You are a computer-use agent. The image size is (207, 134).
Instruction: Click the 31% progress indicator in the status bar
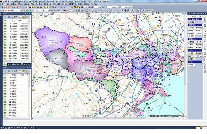pos(202,128)
